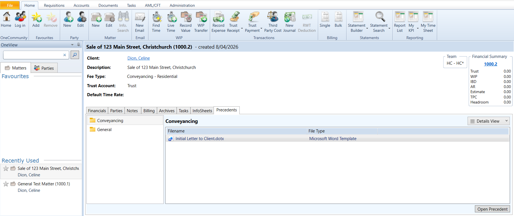Open Edit Matter icon

click(x=109, y=20)
